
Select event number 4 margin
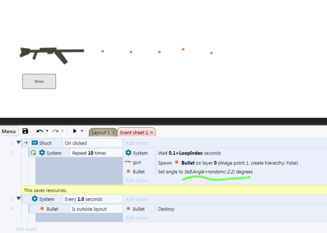coord(12,208)
